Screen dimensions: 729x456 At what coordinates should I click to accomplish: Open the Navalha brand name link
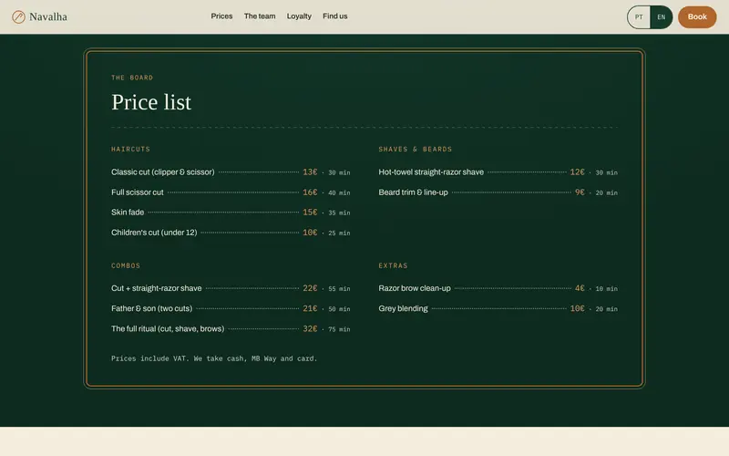(48, 16)
